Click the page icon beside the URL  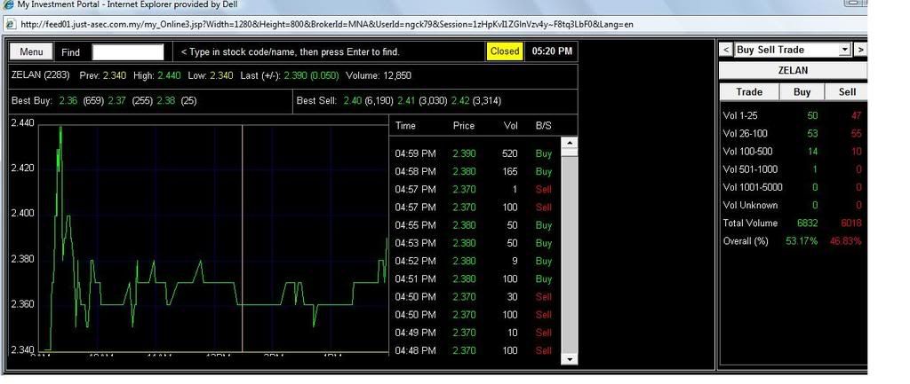(10, 24)
